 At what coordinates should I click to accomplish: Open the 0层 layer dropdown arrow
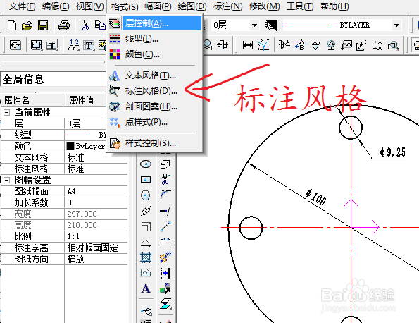[254, 25]
